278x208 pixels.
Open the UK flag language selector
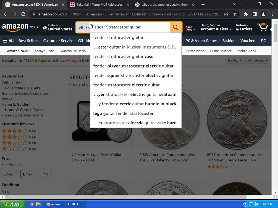[x=191, y=28]
